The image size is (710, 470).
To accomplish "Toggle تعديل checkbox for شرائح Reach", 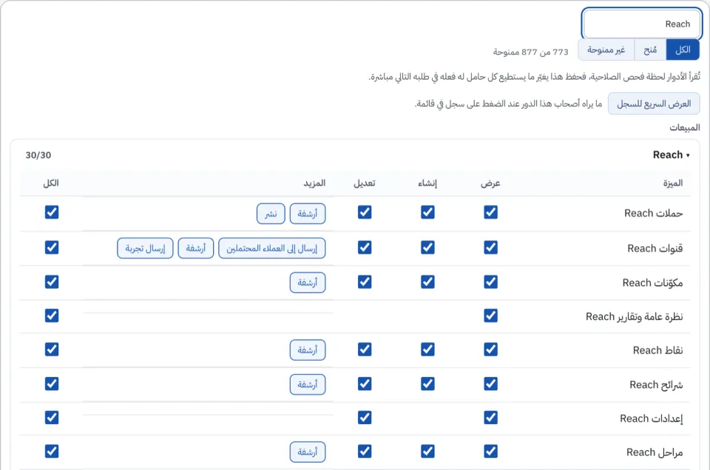I will point(365,384).
